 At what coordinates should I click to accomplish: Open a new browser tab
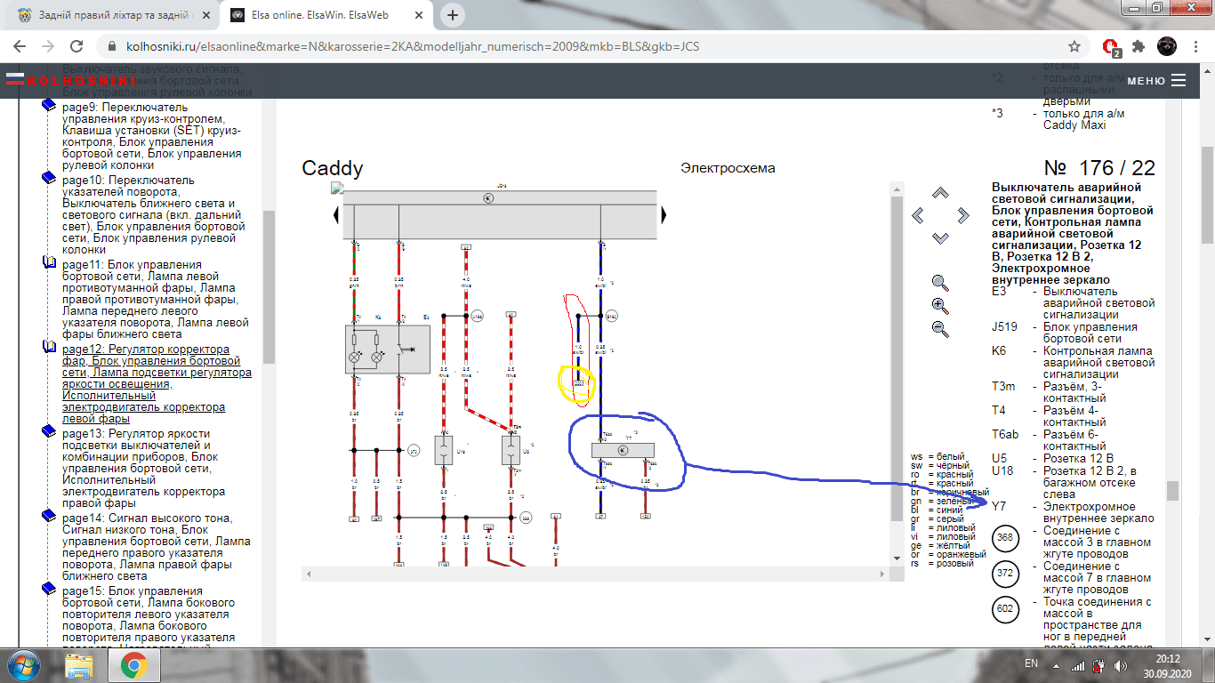click(453, 15)
